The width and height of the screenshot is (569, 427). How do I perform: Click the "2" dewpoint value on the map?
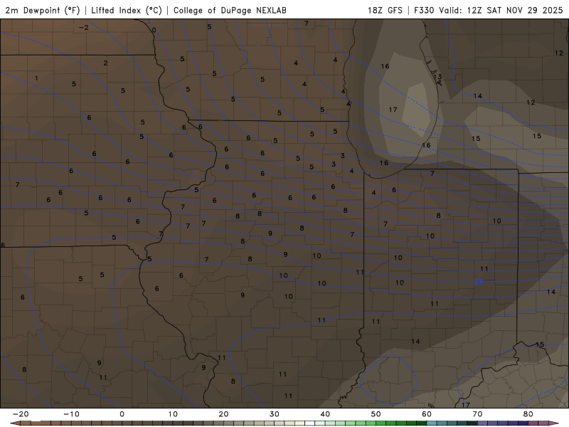point(105,63)
